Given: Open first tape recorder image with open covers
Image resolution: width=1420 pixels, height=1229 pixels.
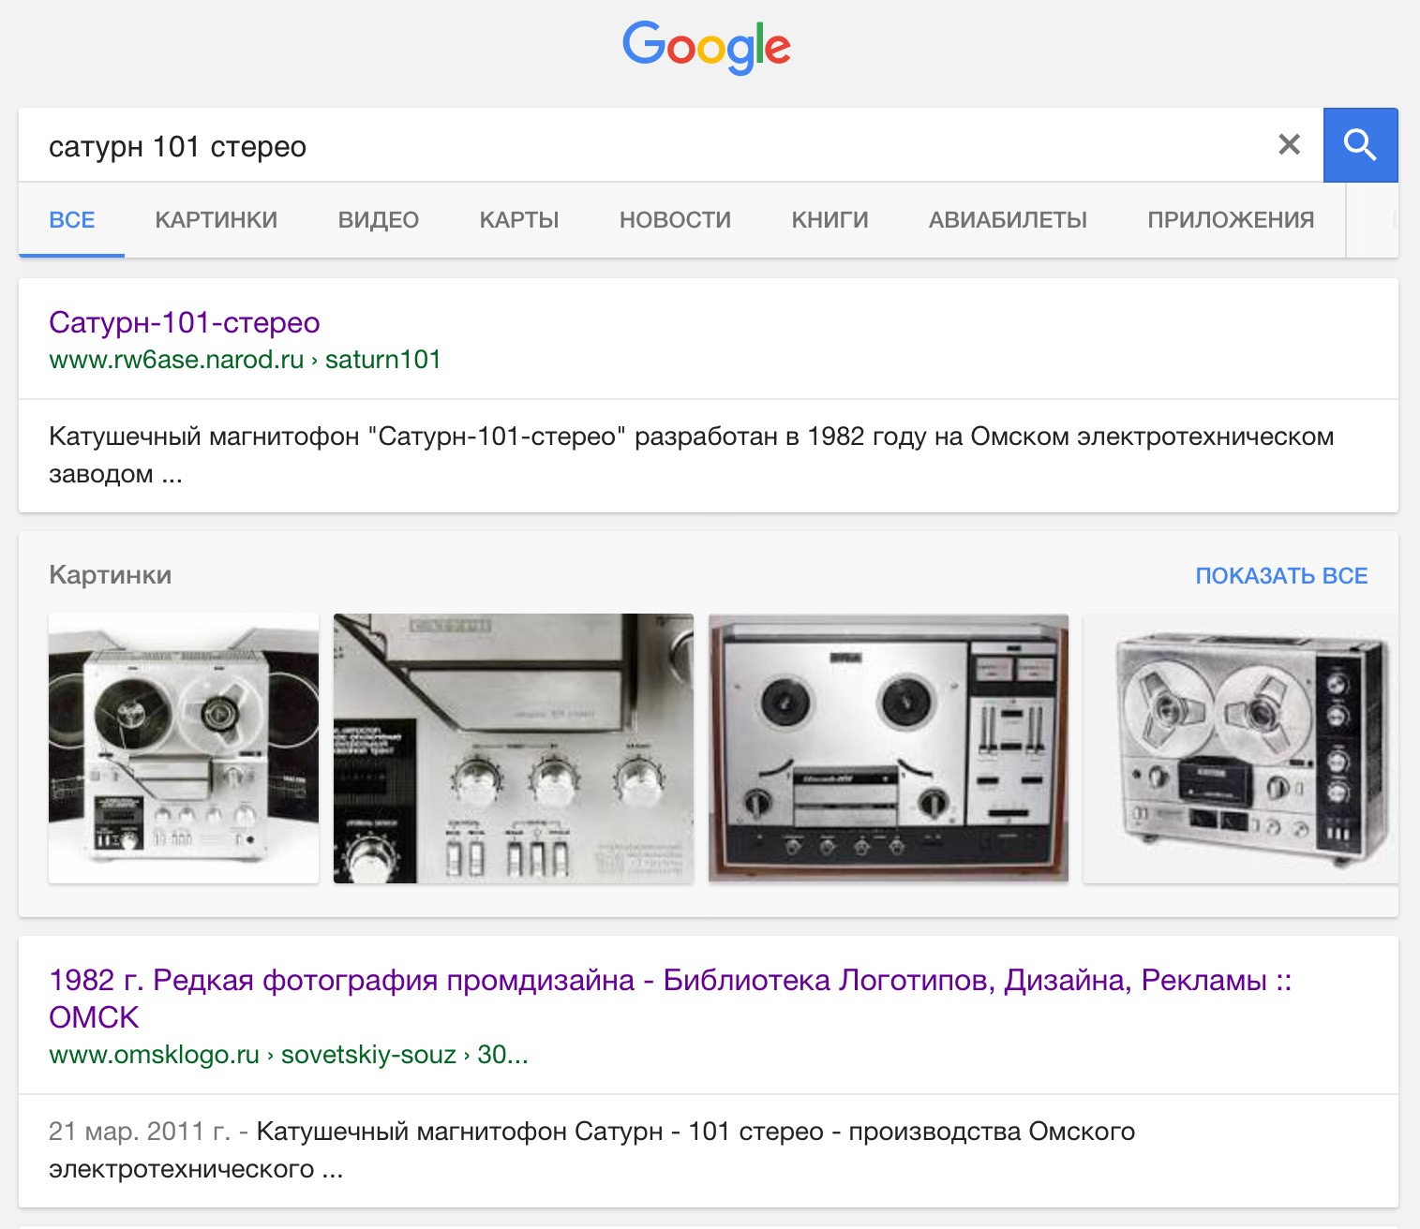Looking at the screenshot, I should pyautogui.click(x=184, y=748).
